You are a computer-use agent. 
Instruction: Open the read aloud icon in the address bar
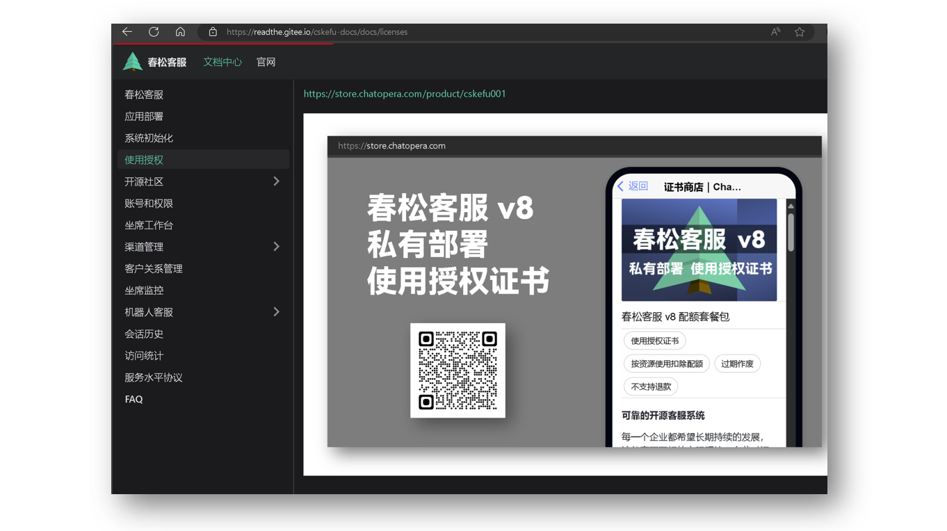[x=775, y=32]
